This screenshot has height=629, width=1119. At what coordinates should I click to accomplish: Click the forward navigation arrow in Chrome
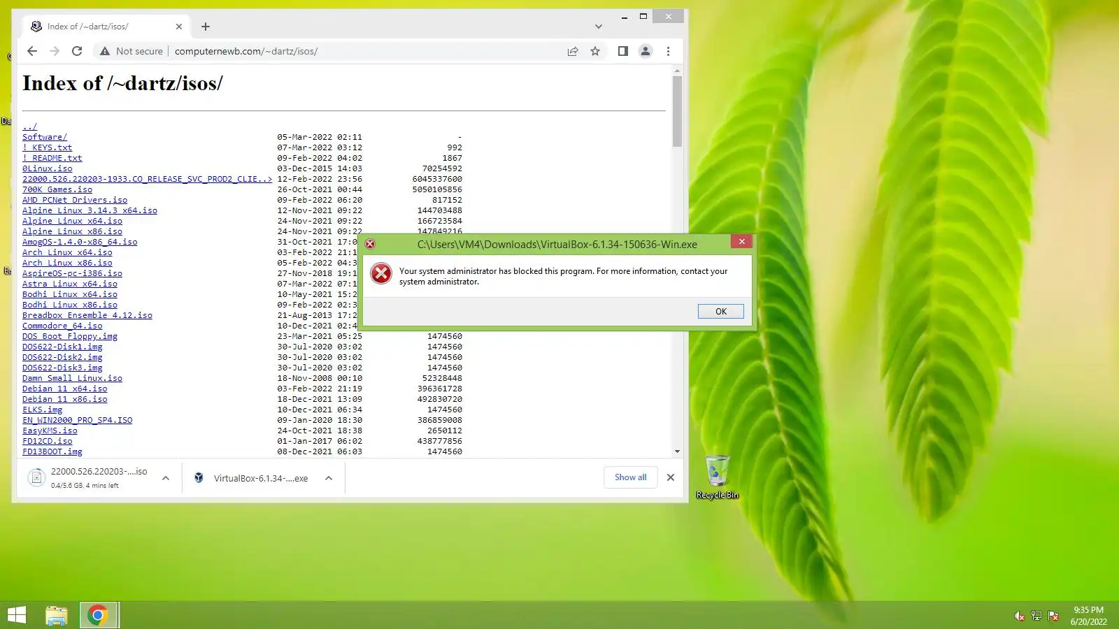tap(55, 51)
